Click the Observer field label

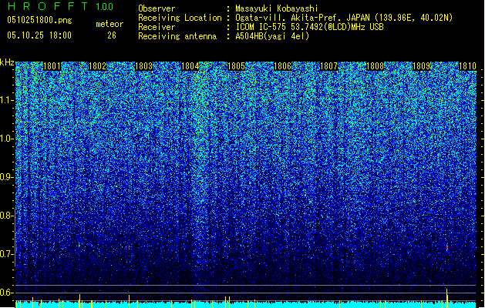click(157, 8)
